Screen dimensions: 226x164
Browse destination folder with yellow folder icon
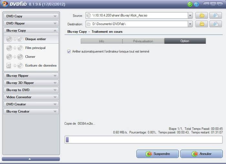pos(202,24)
